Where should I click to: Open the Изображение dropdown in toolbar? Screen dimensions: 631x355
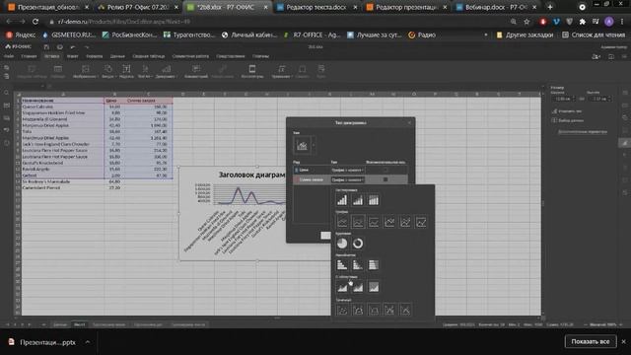click(86, 71)
